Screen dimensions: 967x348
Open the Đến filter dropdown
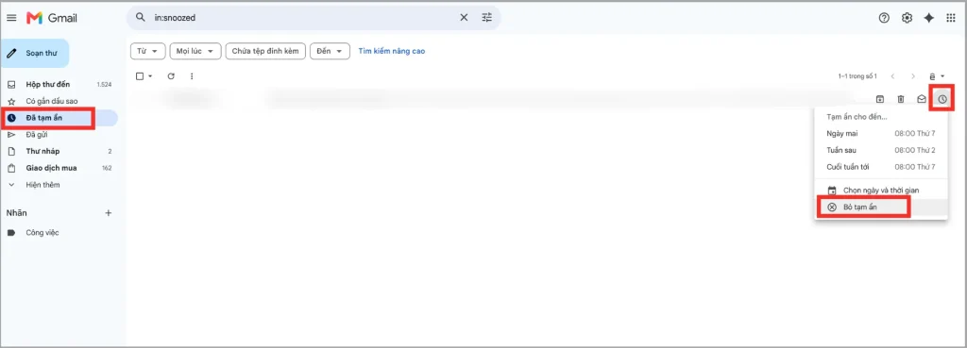click(x=330, y=51)
